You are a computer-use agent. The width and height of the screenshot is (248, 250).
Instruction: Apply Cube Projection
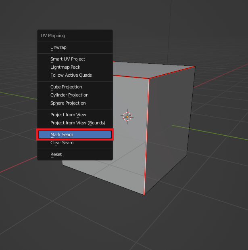click(x=66, y=87)
